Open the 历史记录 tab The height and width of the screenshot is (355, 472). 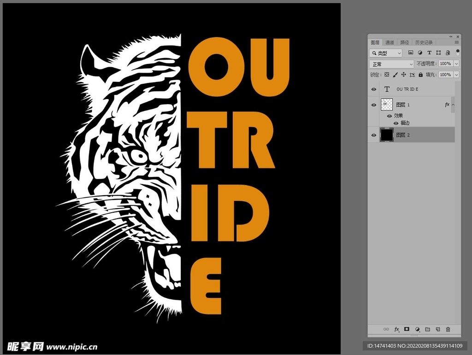424,42
